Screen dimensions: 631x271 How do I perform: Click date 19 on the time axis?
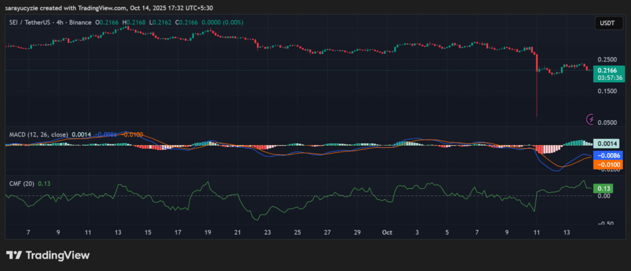[x=208, y=233]
